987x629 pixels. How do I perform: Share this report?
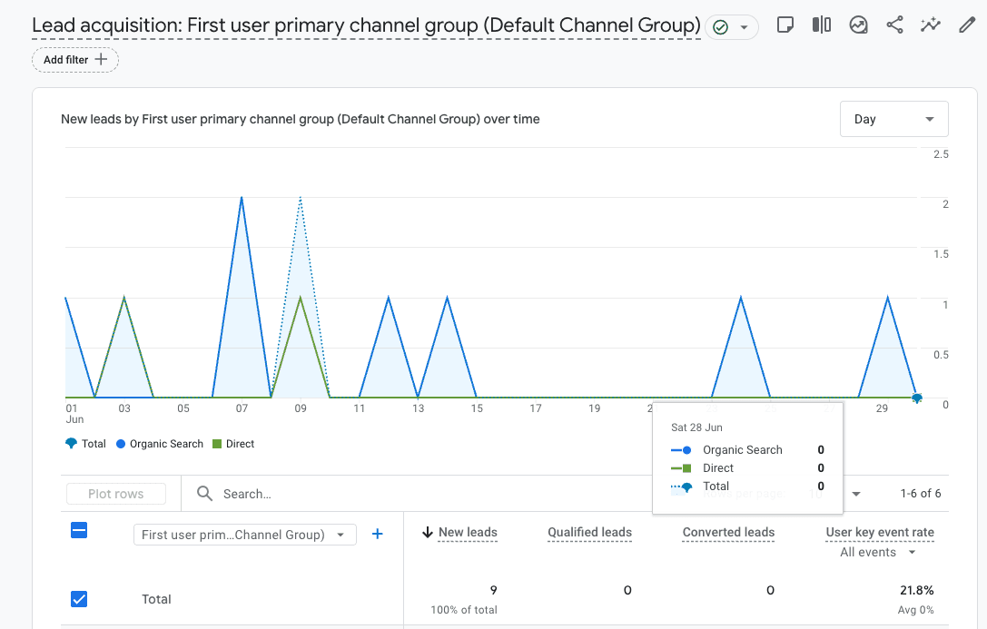coord(894,25)
